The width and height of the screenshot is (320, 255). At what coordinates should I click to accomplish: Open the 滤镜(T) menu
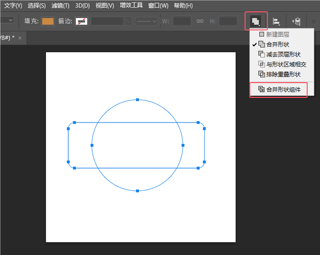[60, 6]
